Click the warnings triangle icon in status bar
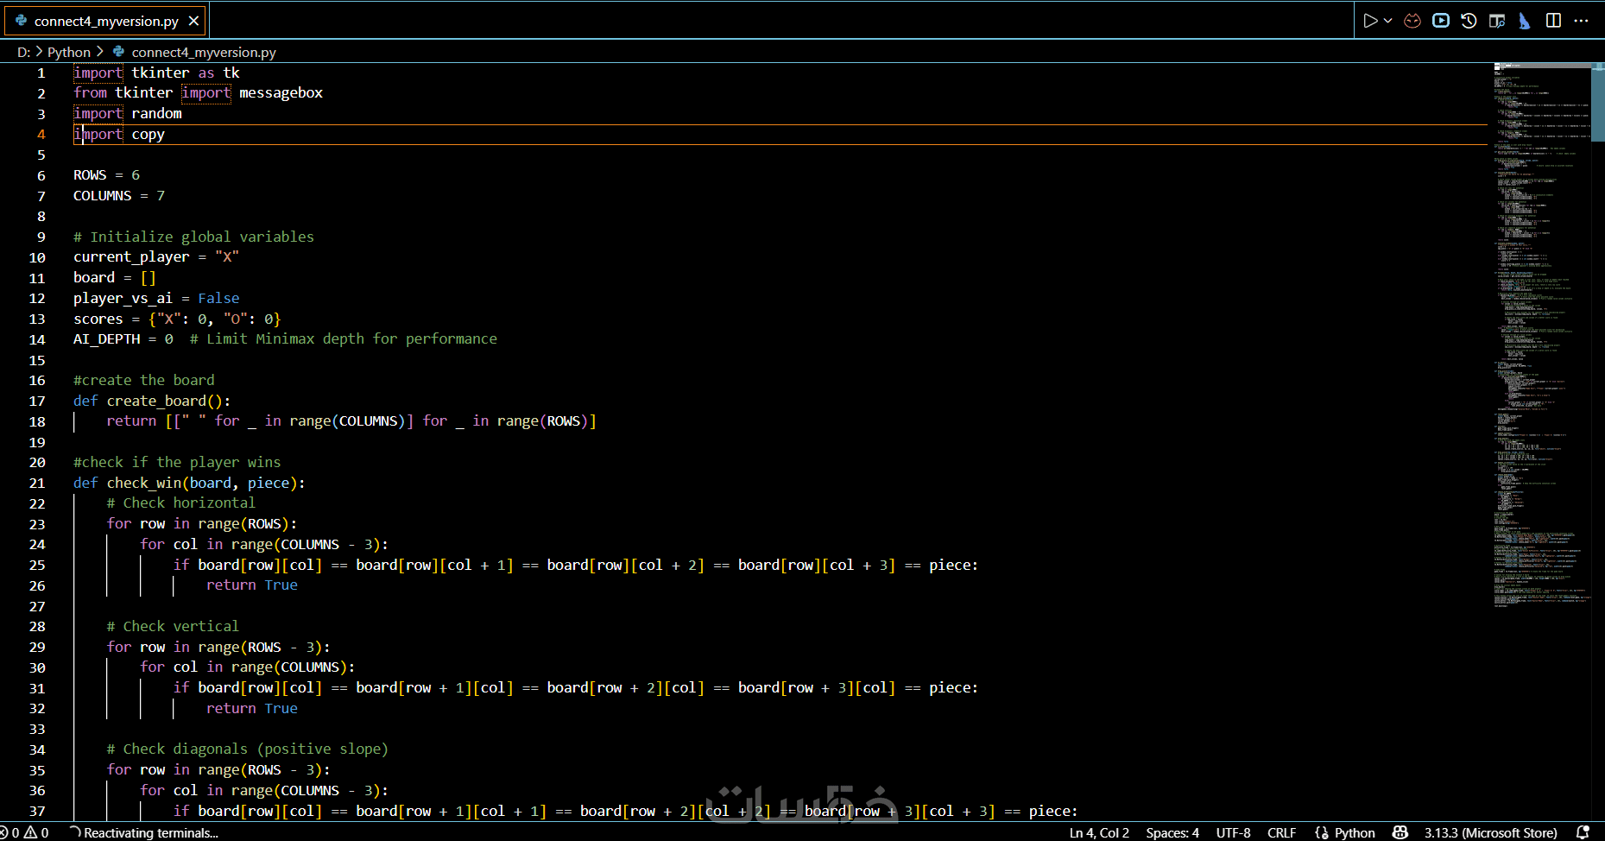Viewport: 1605px width, 841px height. [x=30, y=832]
